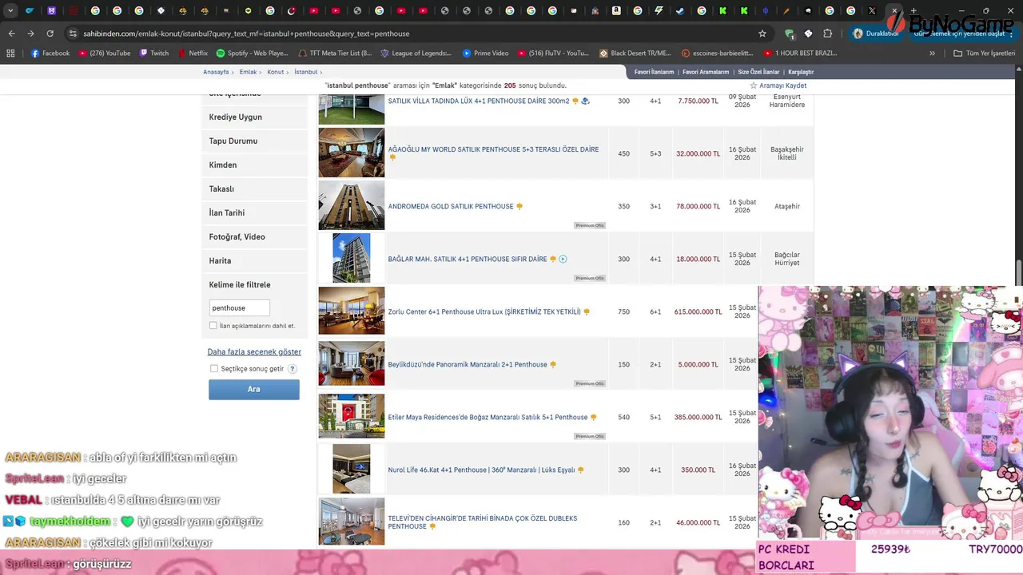This screenshot has width=1023, height=575.
Task: Open Etiler Maya Residences listing
Action: [488, 417]
